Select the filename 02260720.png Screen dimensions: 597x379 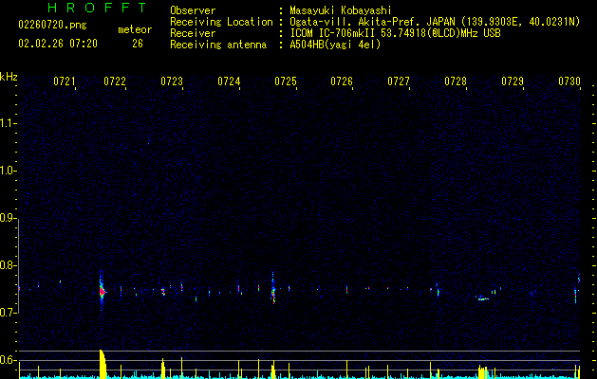click(x=52, y=25)
